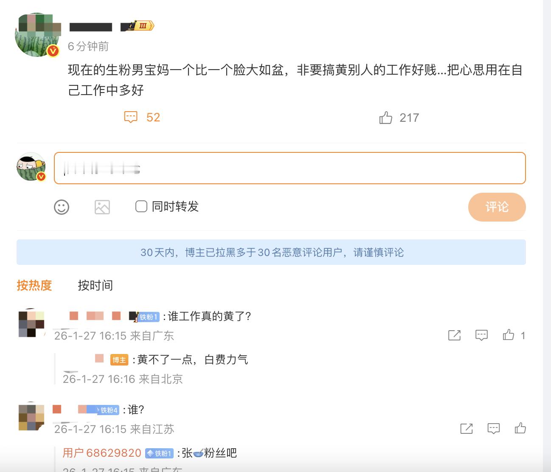Click the orange V verification badge on blogger avatar
Image resolution: width=551 pixels, height=472 pixels.
coord(52,51)
